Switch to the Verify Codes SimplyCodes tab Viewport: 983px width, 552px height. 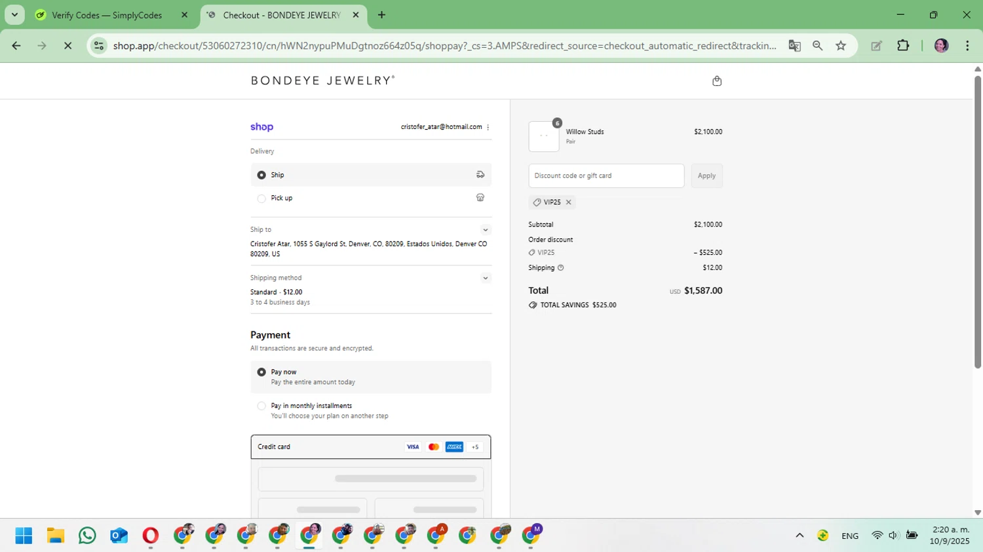tap(107, 15)
